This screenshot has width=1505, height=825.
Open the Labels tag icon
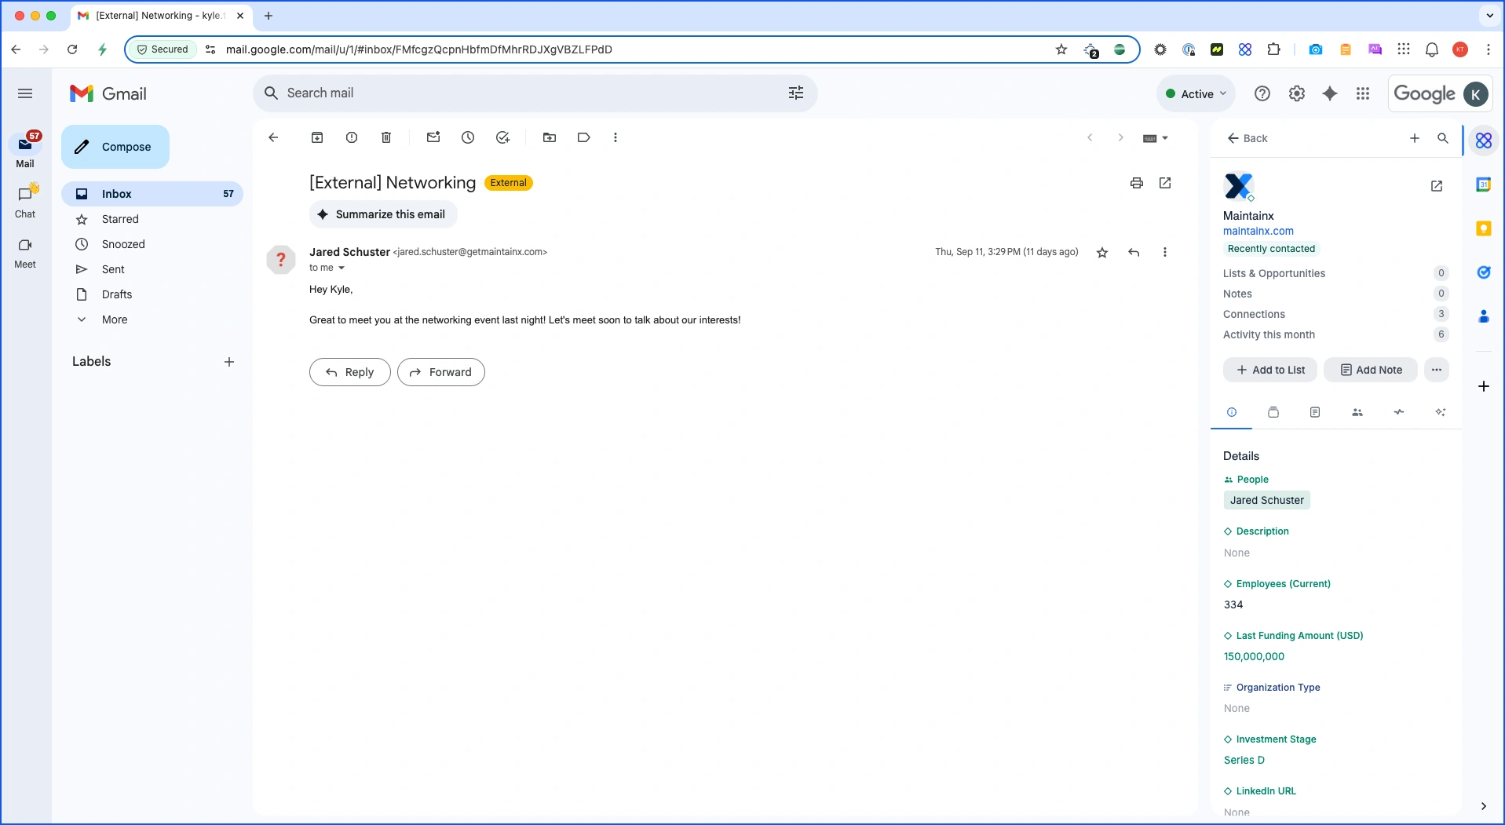pos(583,137)
